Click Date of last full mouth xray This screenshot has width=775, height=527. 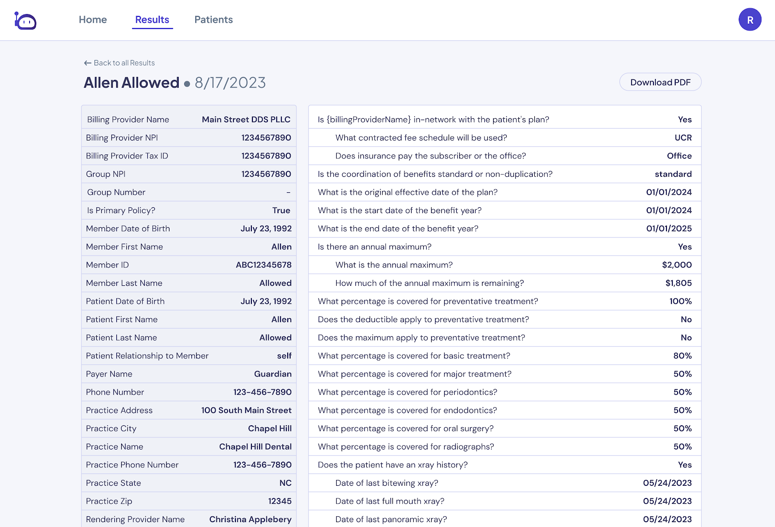(389, 501)
